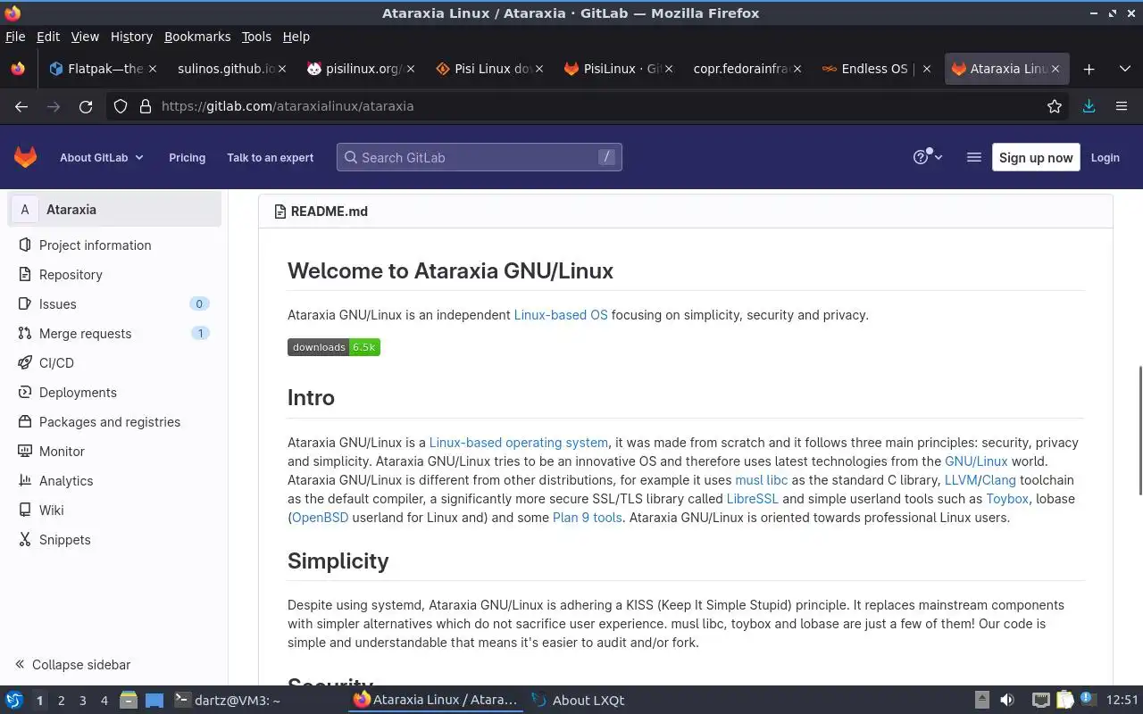Open the CI/CD sidebar section
This screenshot has height=714, width=1143.
[x=114, y=363]
